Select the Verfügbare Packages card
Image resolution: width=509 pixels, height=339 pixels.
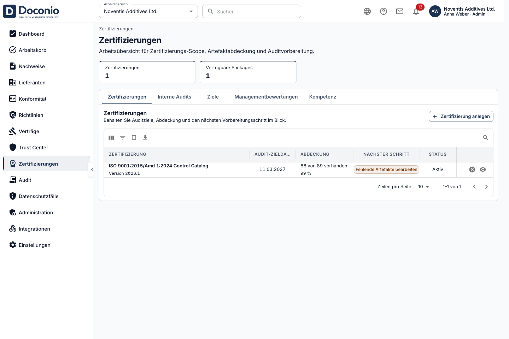point(248,72)
